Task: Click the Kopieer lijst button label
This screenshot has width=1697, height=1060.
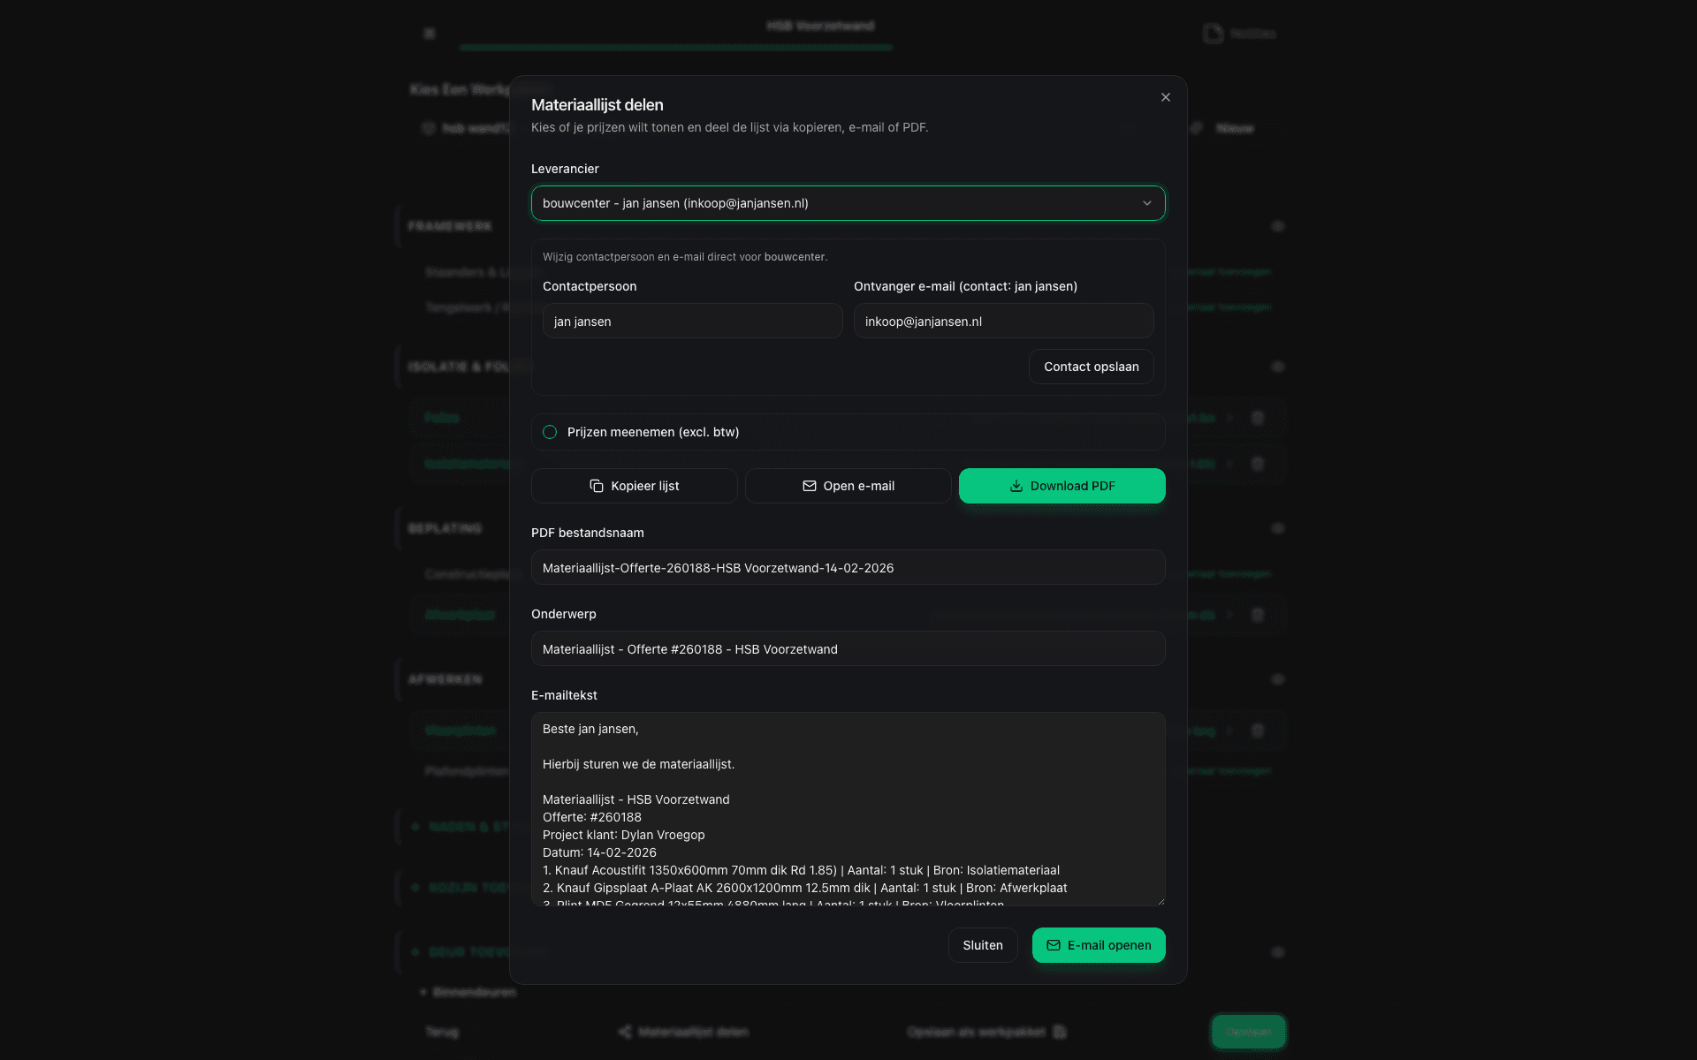Action: tap(645, 486)
